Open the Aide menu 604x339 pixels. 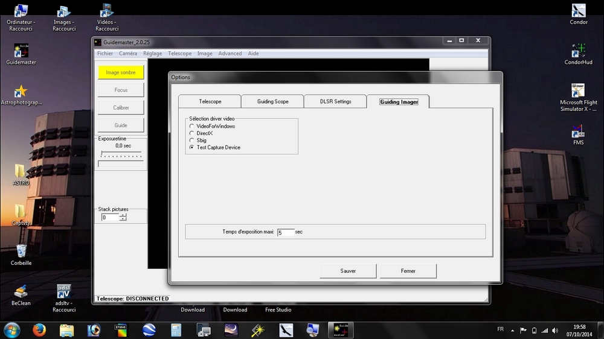(x=253, y=54)
